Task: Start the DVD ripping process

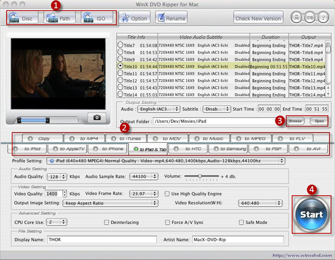Action: click(x=311, y=214)
